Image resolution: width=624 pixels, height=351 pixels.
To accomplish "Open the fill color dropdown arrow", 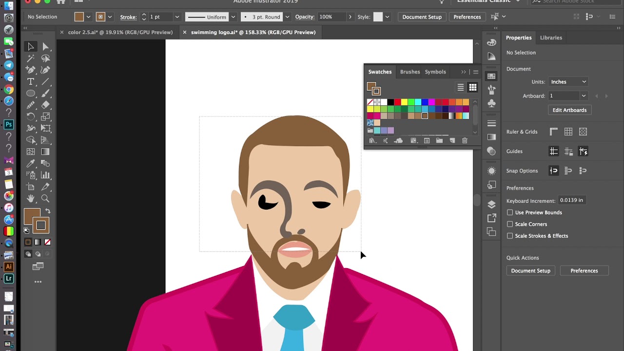I will [88, 17].
